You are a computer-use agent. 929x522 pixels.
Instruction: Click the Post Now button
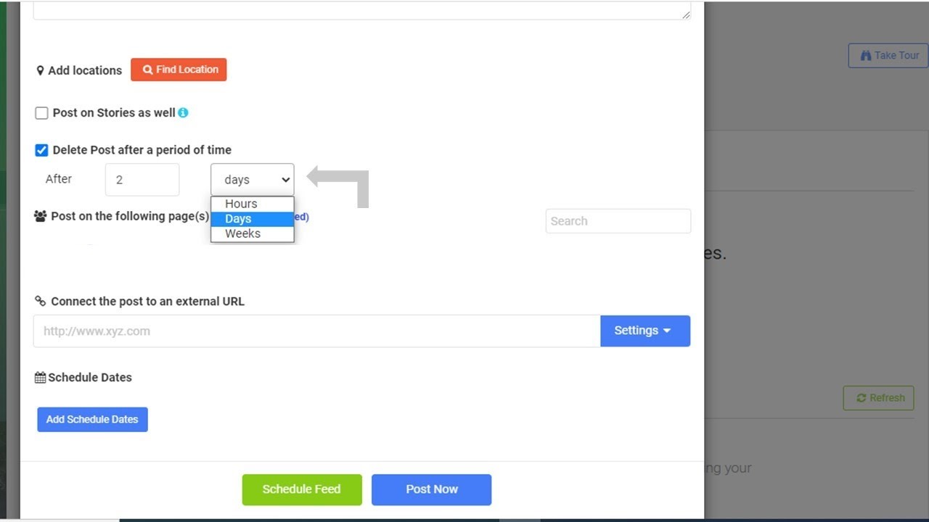(x=431, y=489)
